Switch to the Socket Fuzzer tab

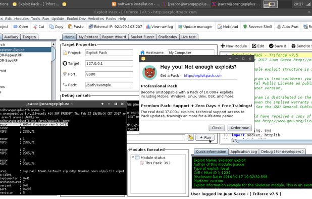coord(142,37)
